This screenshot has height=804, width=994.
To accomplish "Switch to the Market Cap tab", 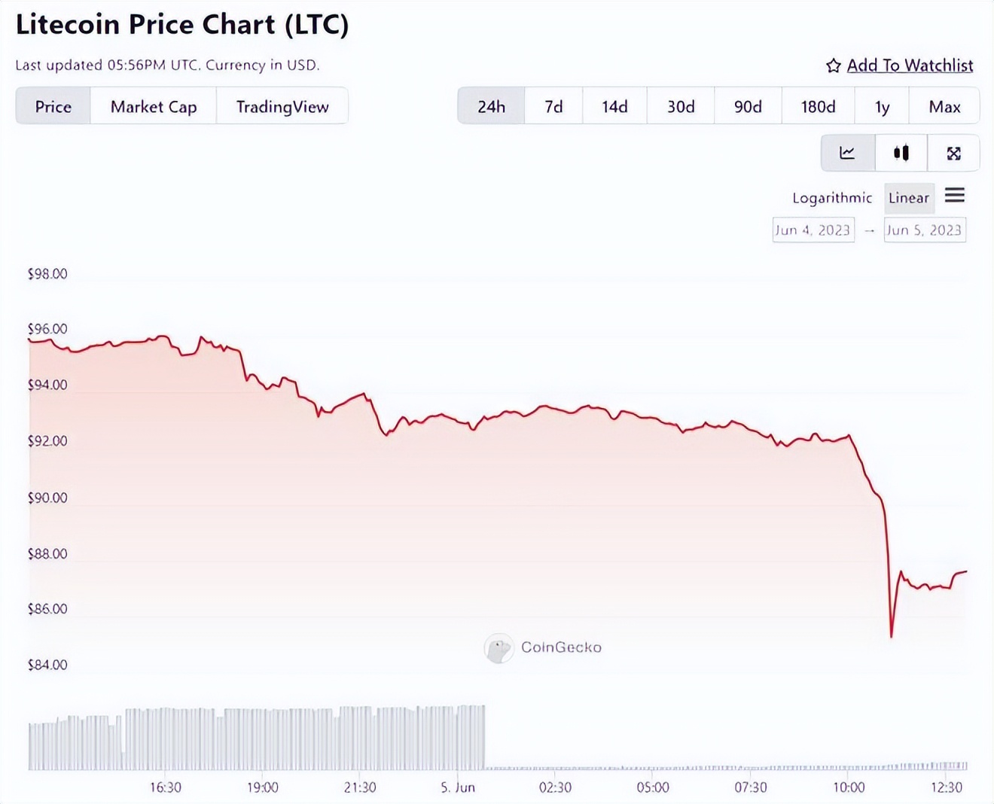I will 153,106.
